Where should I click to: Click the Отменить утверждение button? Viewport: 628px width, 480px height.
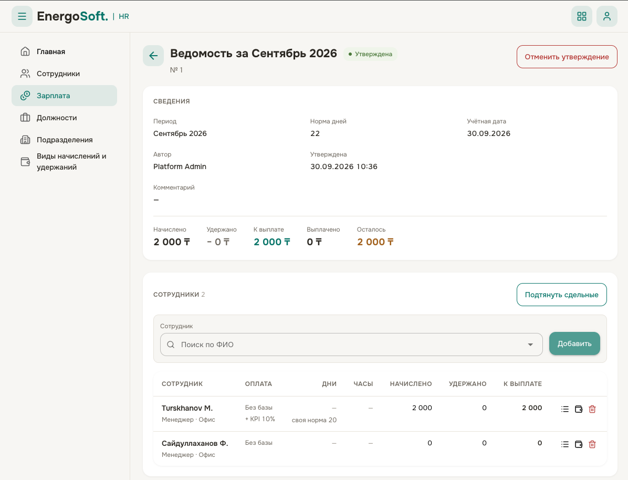coord(567,57)
